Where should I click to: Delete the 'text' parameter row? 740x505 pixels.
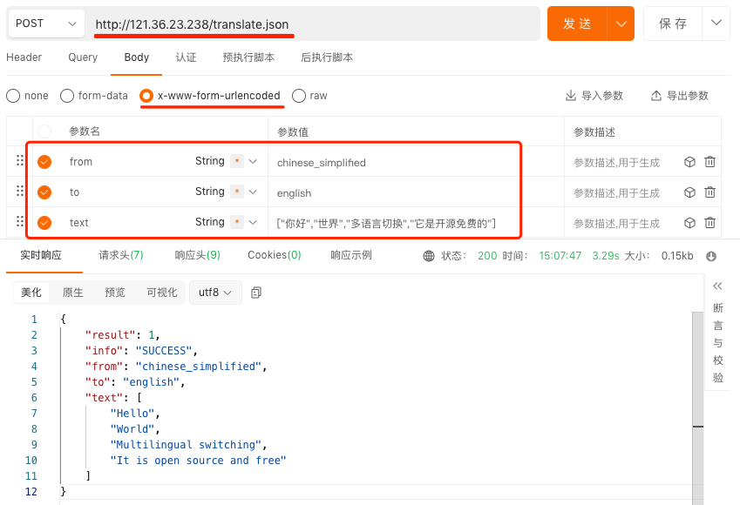[709, 223]
